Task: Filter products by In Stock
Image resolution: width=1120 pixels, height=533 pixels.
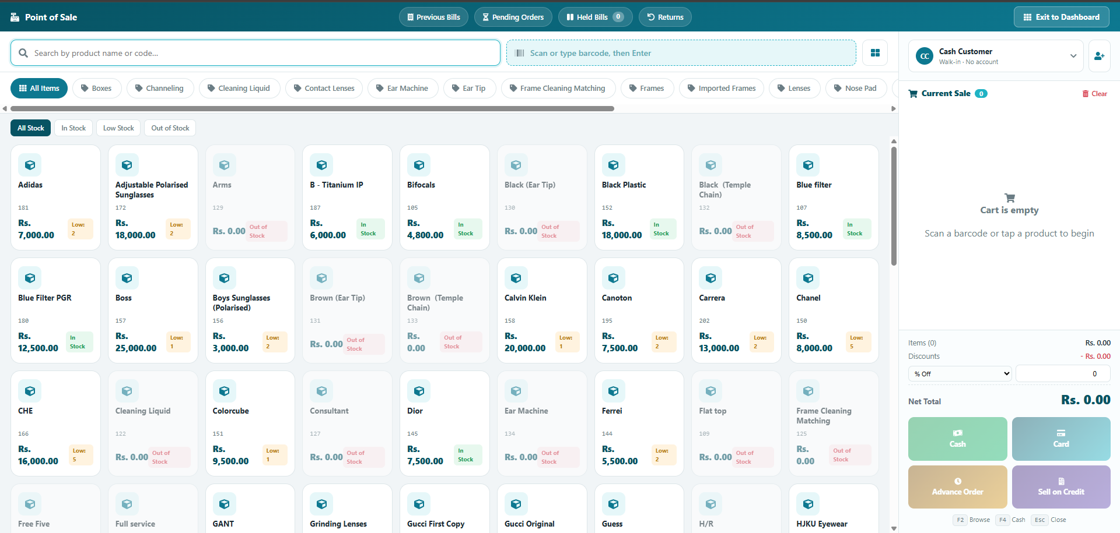Action: click(x=73, y=128)
